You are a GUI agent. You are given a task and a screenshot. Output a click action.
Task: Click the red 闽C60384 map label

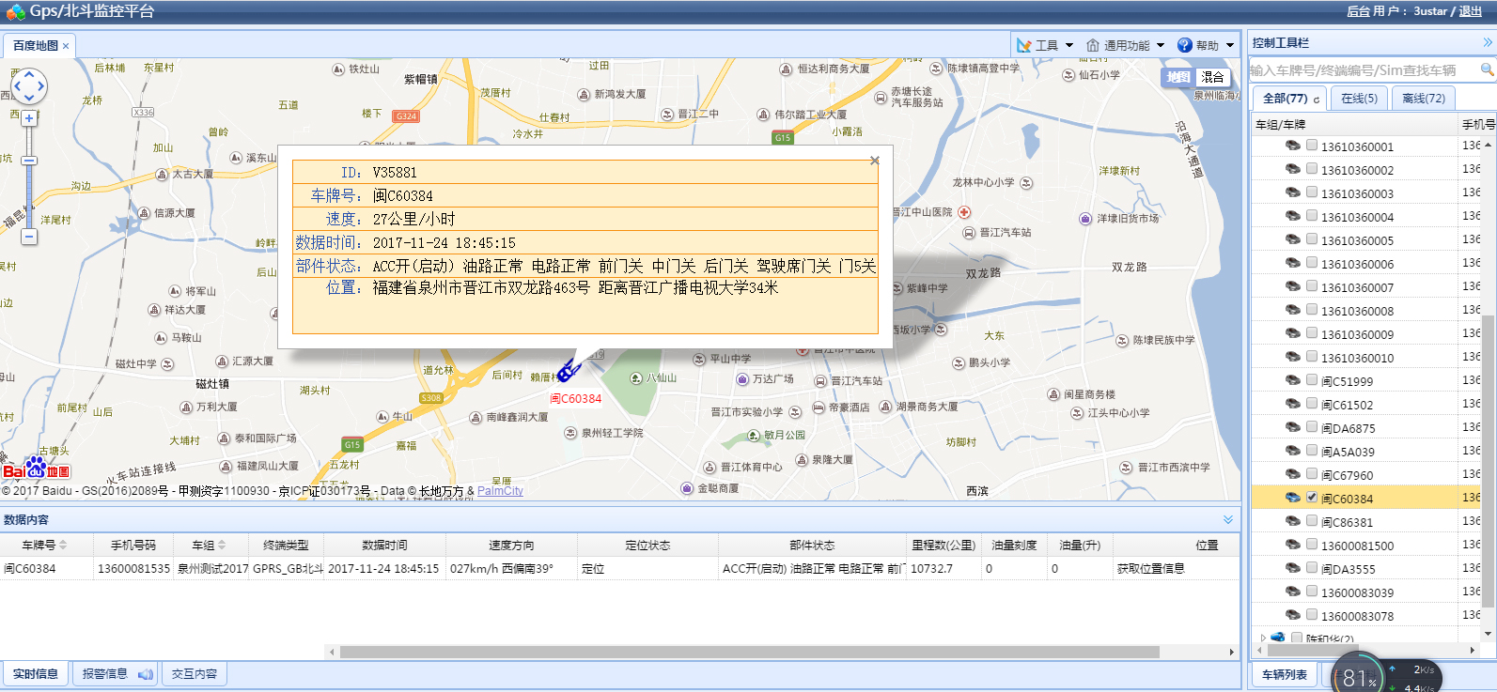575,399
